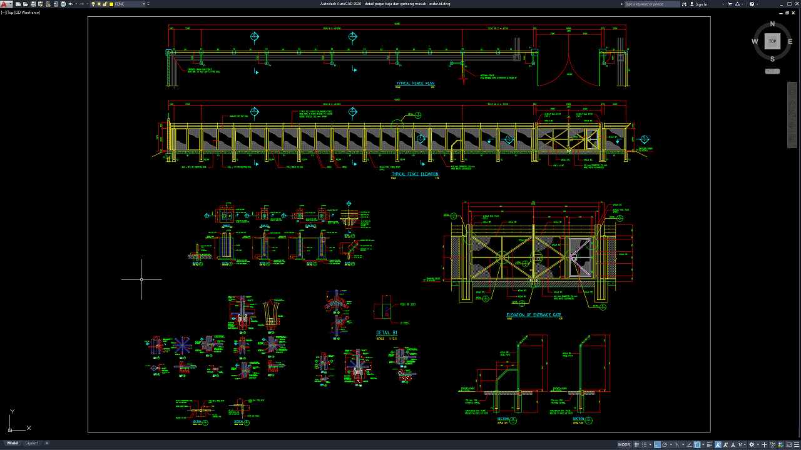Open the AutoCAD application menu button
This screenshot has width=801, height=450.
click(x=6, y=4)
